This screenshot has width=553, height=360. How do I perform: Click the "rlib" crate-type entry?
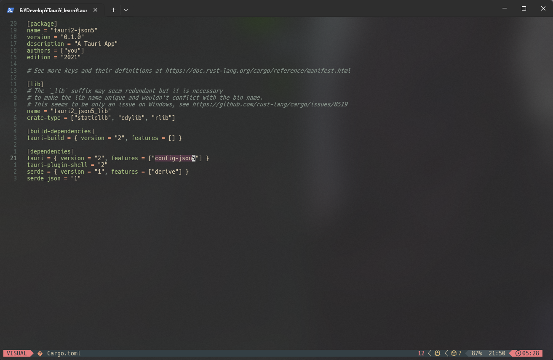(162, 118)
